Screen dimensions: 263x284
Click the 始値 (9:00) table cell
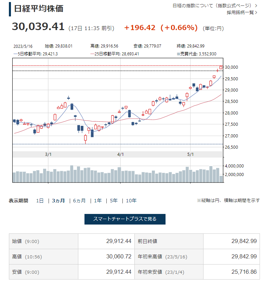tap(44, 241)
